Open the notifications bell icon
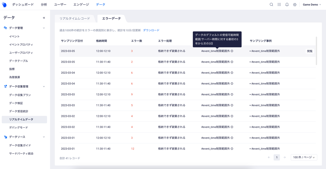The height and width of the screenshot is (169, 326). click(287, 5)
